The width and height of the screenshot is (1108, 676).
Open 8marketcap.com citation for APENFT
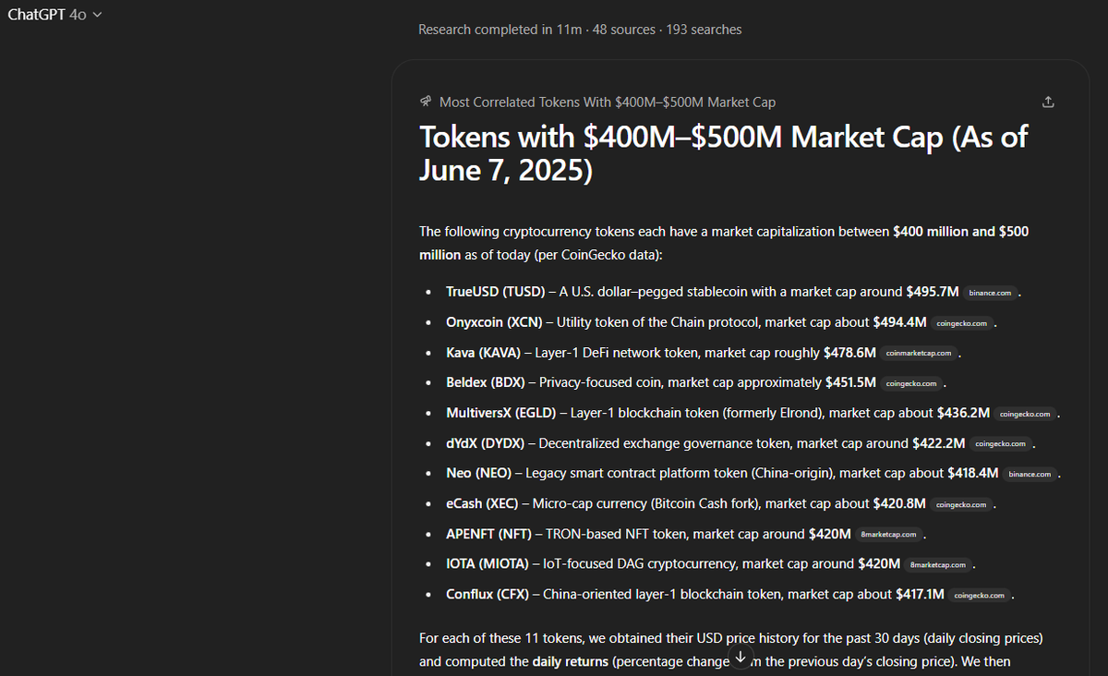tap(888, 534)
